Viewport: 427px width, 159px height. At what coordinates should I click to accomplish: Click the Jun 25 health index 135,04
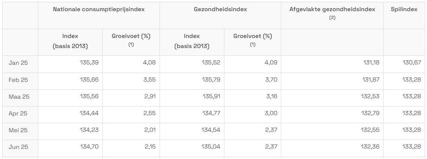211,147
